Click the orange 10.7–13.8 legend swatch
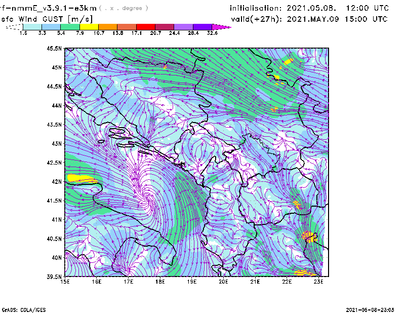405x313 pixels. pyautogui.click(x=108, y=27)
